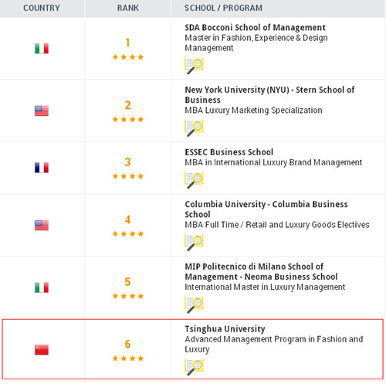Click the US flag beside rank 2
Image resolution: width=386 pixels, height=384 pixels.
tap(42, 110)
